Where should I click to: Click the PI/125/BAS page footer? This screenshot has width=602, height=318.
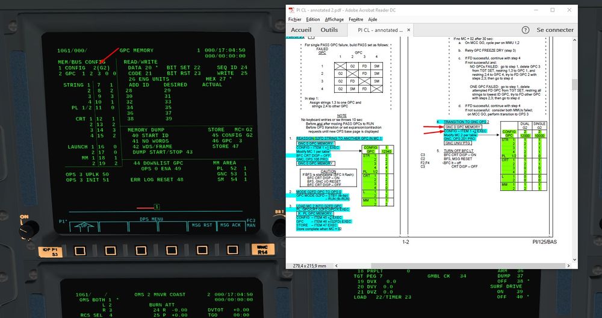click(x=544, y=242)
